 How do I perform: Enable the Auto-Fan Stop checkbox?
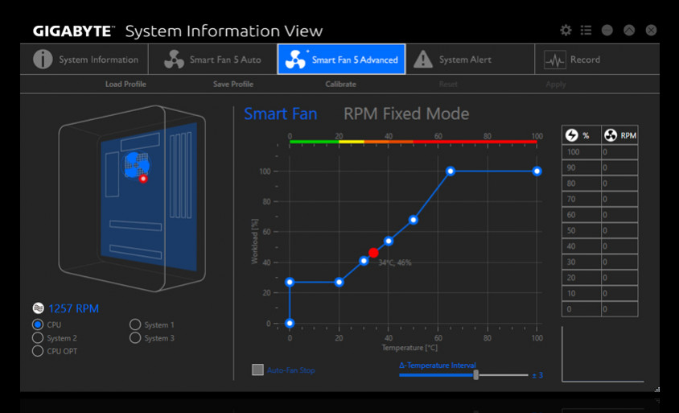257,370
